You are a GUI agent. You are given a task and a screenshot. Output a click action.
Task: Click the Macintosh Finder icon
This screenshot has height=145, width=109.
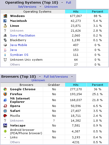(x=5, y=21)
